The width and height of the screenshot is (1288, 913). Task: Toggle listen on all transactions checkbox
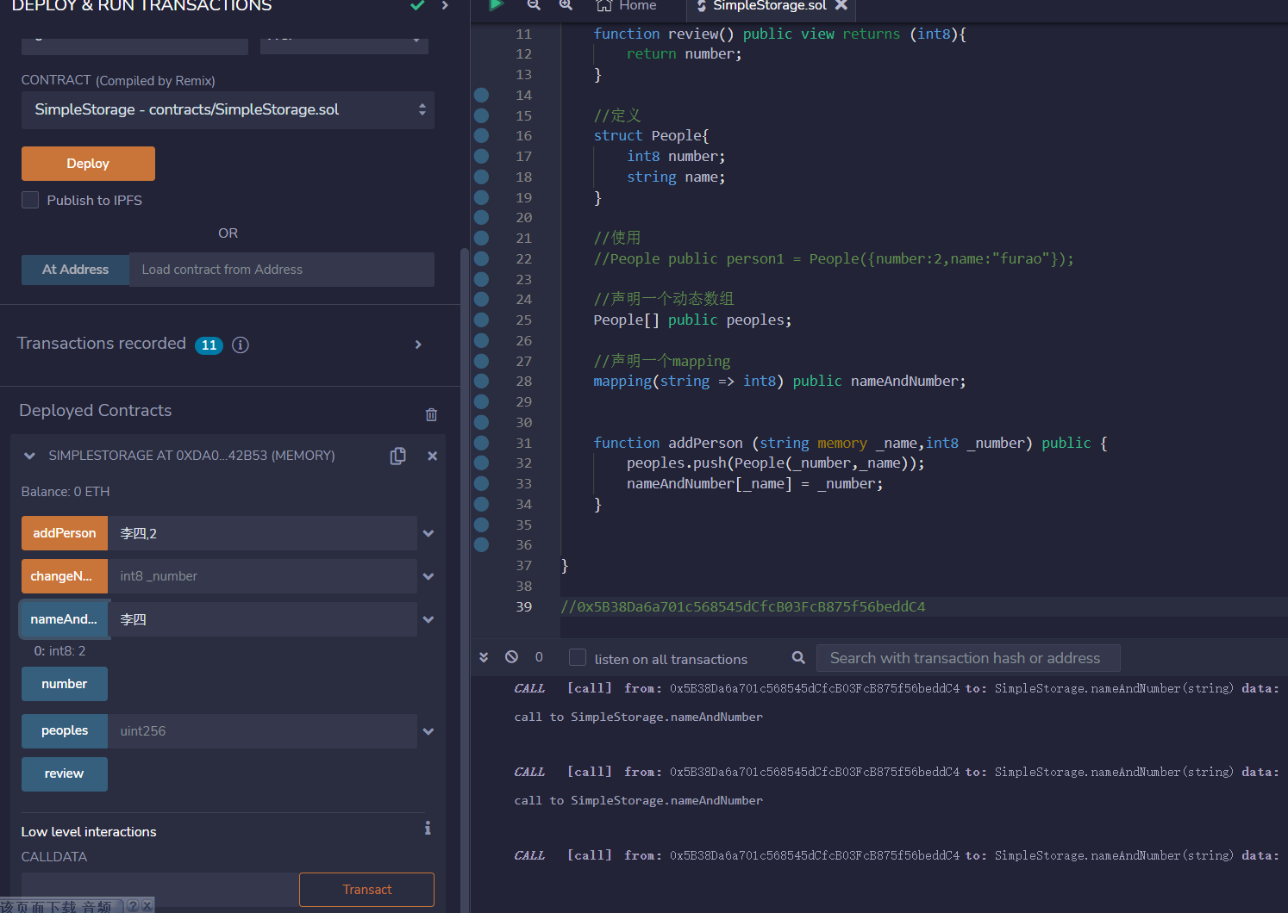[x=578, y=658]
